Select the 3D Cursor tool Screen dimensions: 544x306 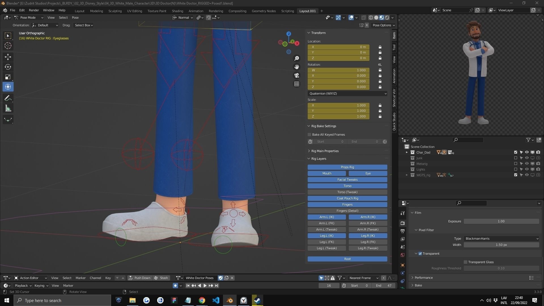(8, 46)
